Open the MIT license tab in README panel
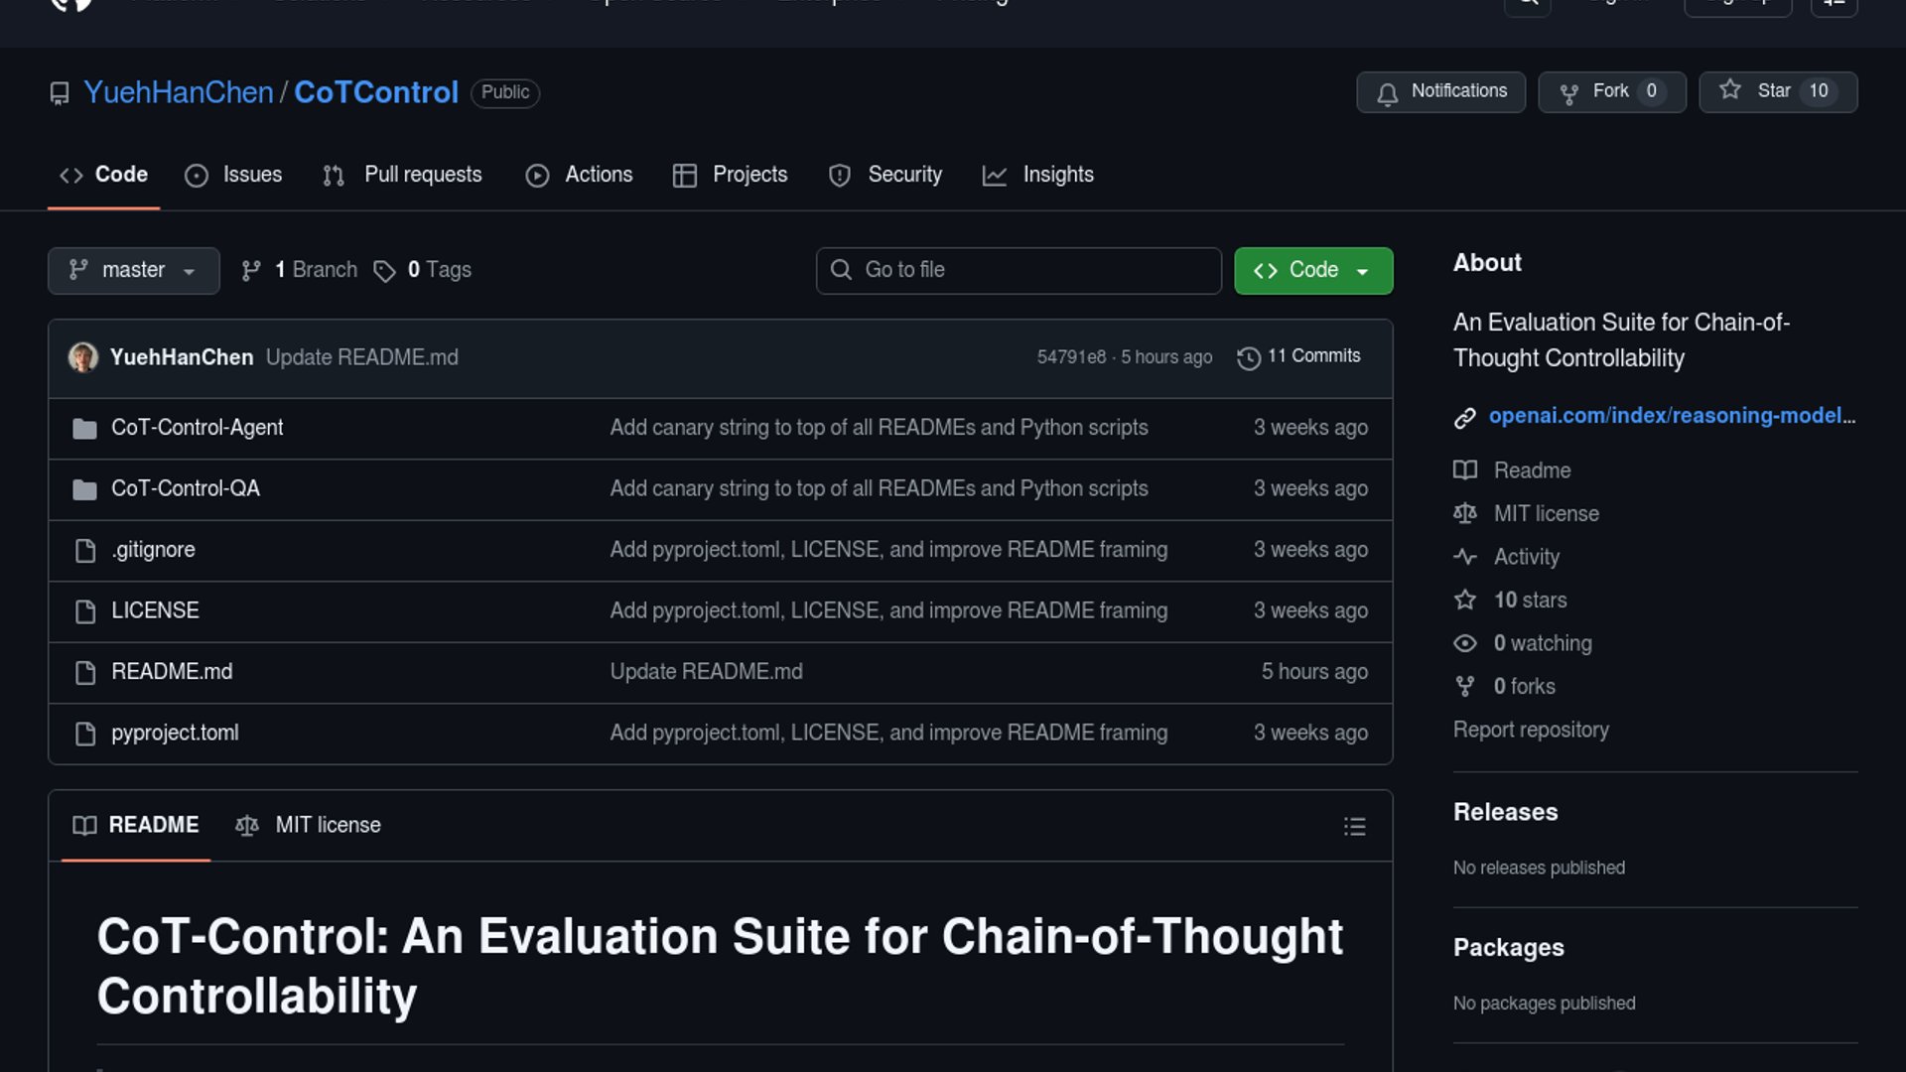1906x1072 pixels. 309,825
